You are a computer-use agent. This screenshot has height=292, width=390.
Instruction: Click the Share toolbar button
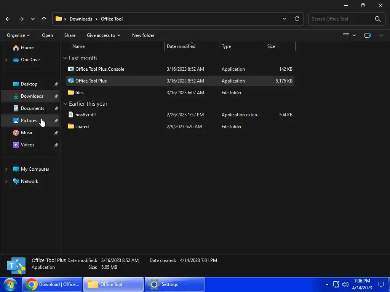[x=70, y=35]
